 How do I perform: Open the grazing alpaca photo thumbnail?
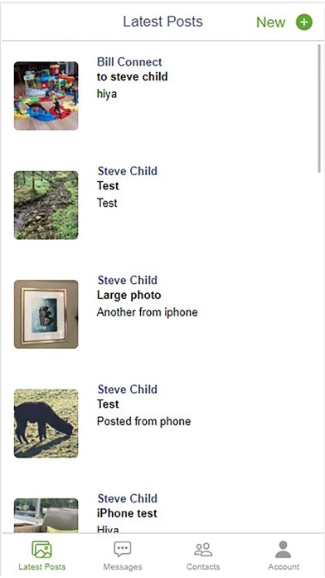(46, 424)
